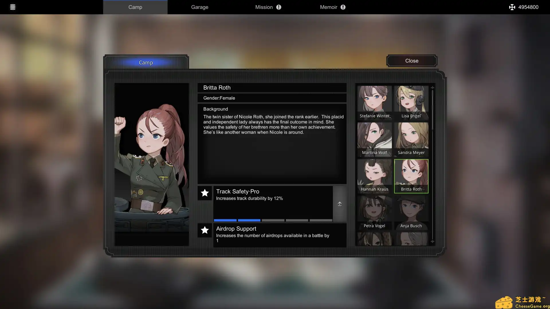550x309 pixels.
Task: Open the Memoir tab
Action: pyautogui.click(x=328, y=7)
